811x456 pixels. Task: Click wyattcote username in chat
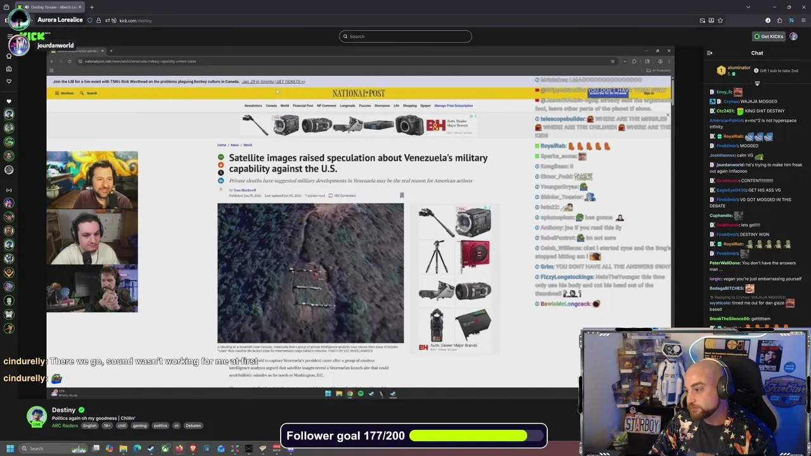point(720,303)
